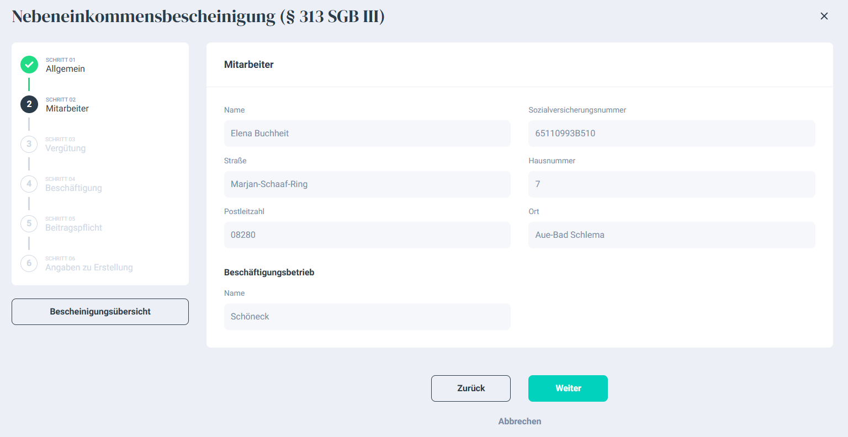Open the Angaben zu Erstellung step
848x437 pixels.
point(89,268)
